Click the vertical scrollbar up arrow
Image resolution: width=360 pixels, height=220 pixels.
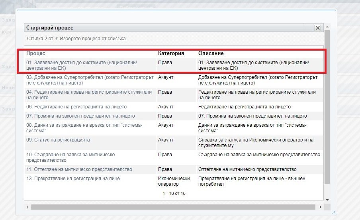327,26
